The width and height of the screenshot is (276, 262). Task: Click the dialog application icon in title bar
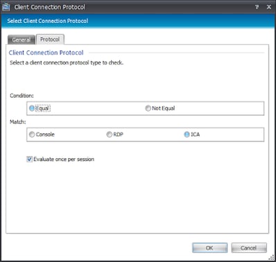point(6,7)
